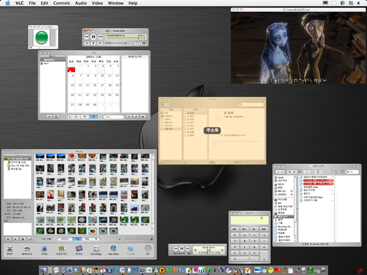This screenshot has width=367, height=275.
Task: Click the Burn icon in Finder toolbar
Action: tap(343, 172)
